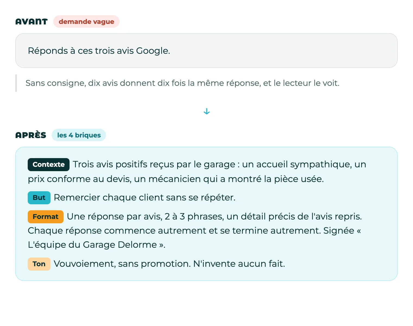Click the text 'N'invente aucun fait.'
413x326 pixels.
point(239,264)
